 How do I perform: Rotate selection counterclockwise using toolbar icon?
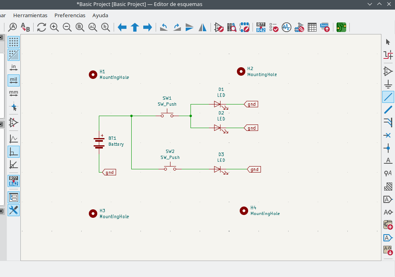164,27
